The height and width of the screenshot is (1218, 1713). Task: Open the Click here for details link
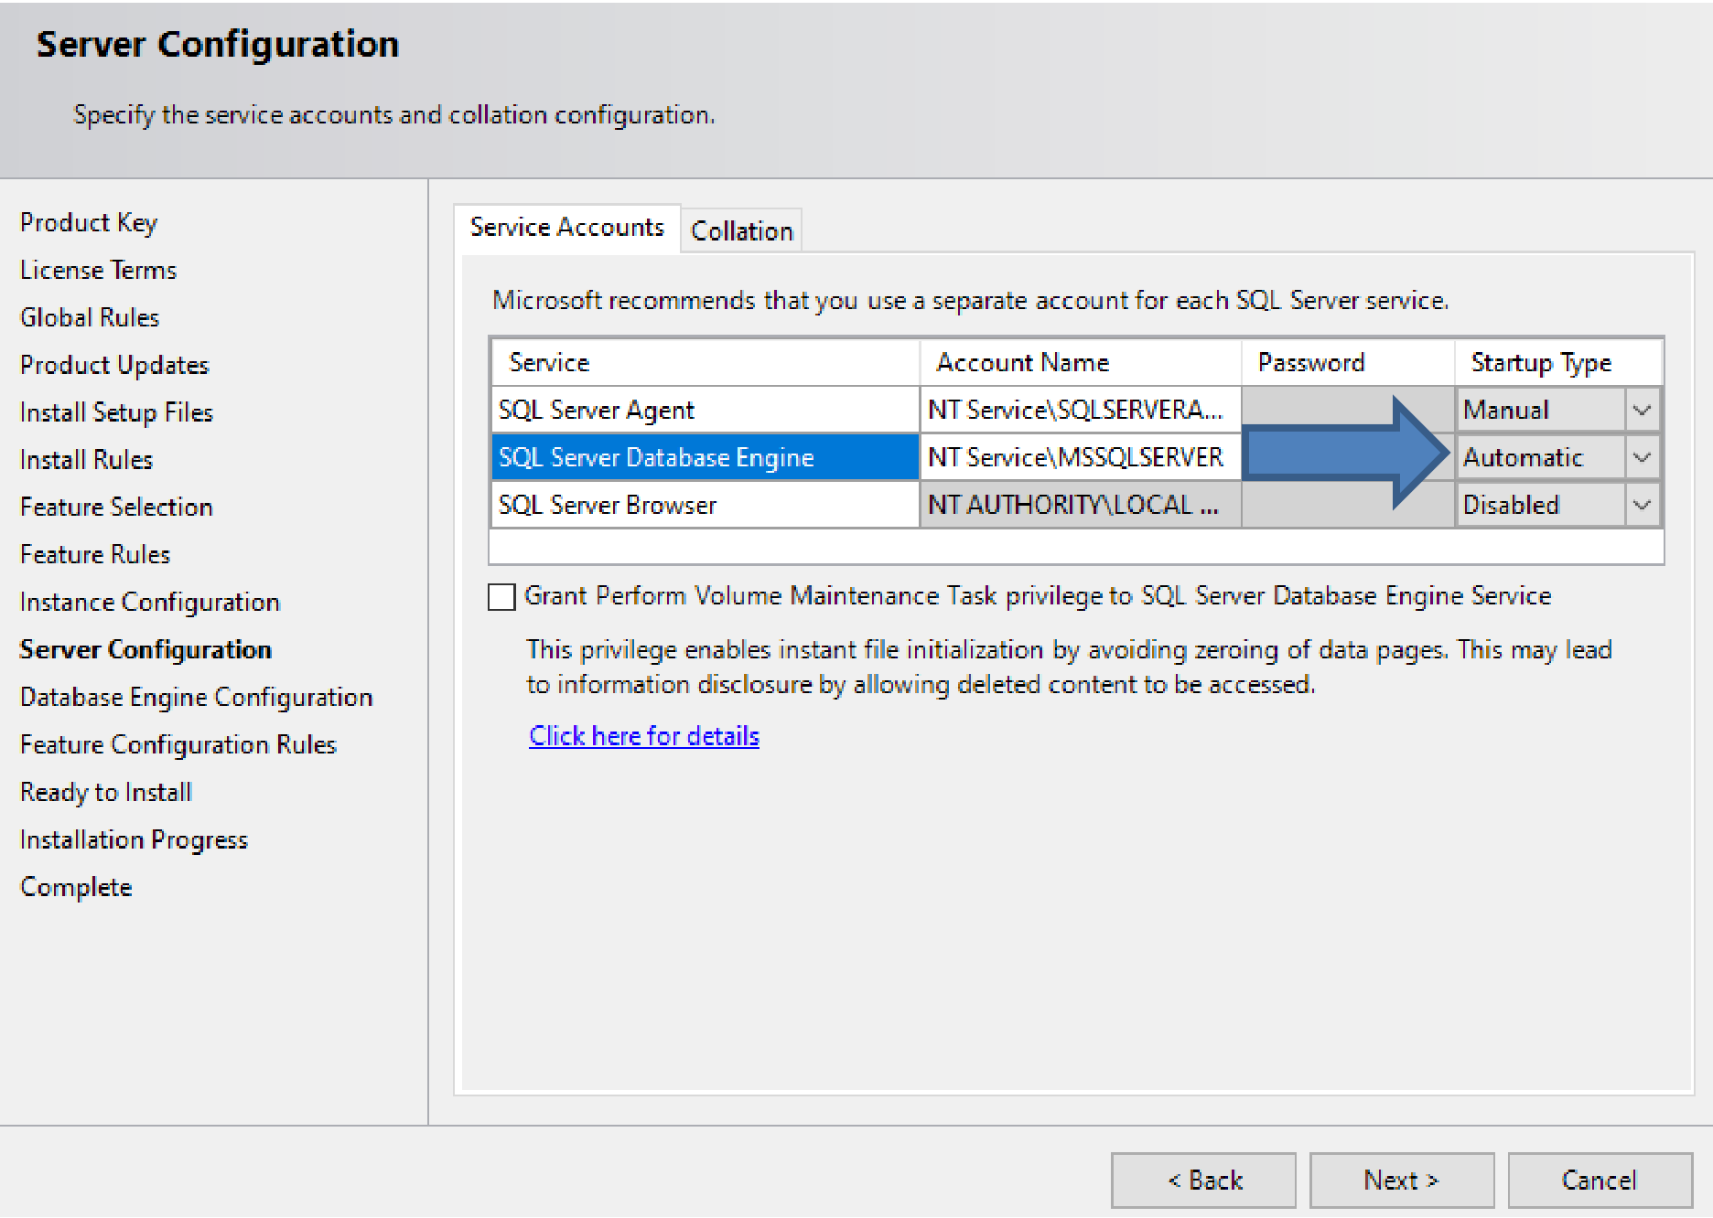coord(644,736)
